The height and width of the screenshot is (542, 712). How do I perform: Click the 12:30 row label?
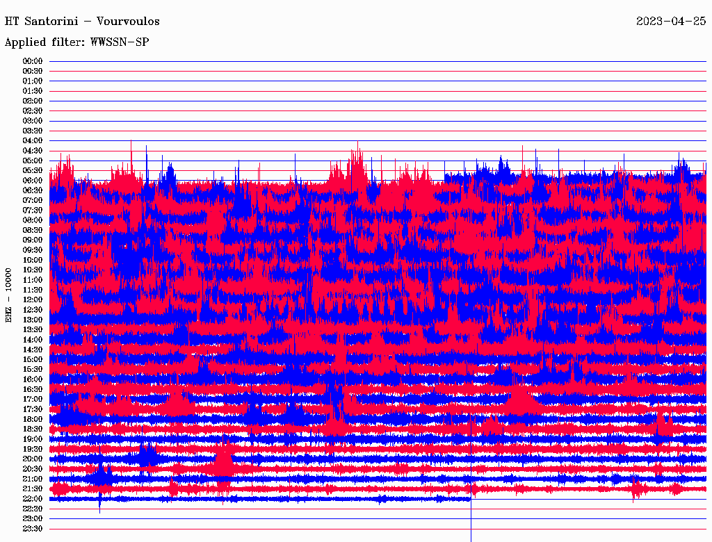(x=33, y=310)
